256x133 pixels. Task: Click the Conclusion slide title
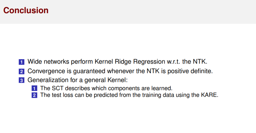(x=26, y=10)
